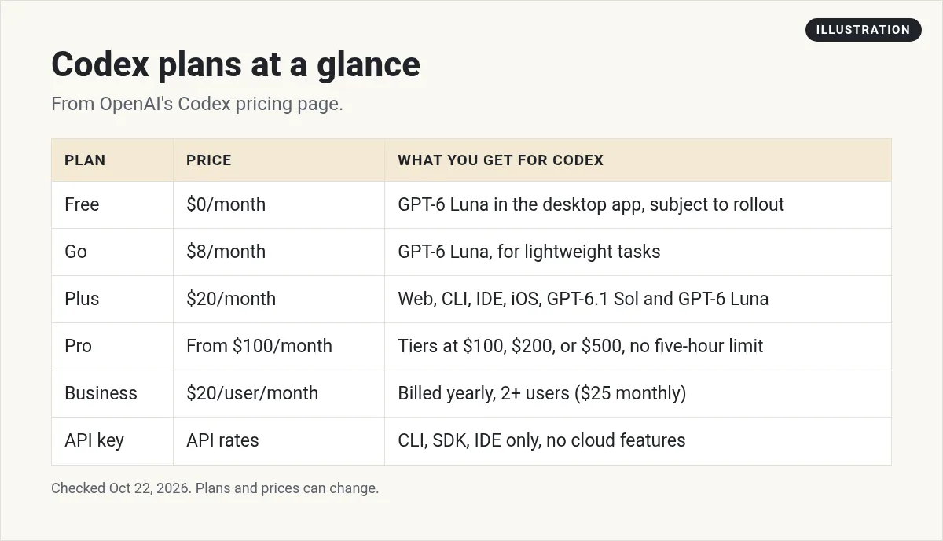Click 'GPT-6 Luna in the desktop app' cell
Screen dimensions: 943x541
[x=638, y=204]
